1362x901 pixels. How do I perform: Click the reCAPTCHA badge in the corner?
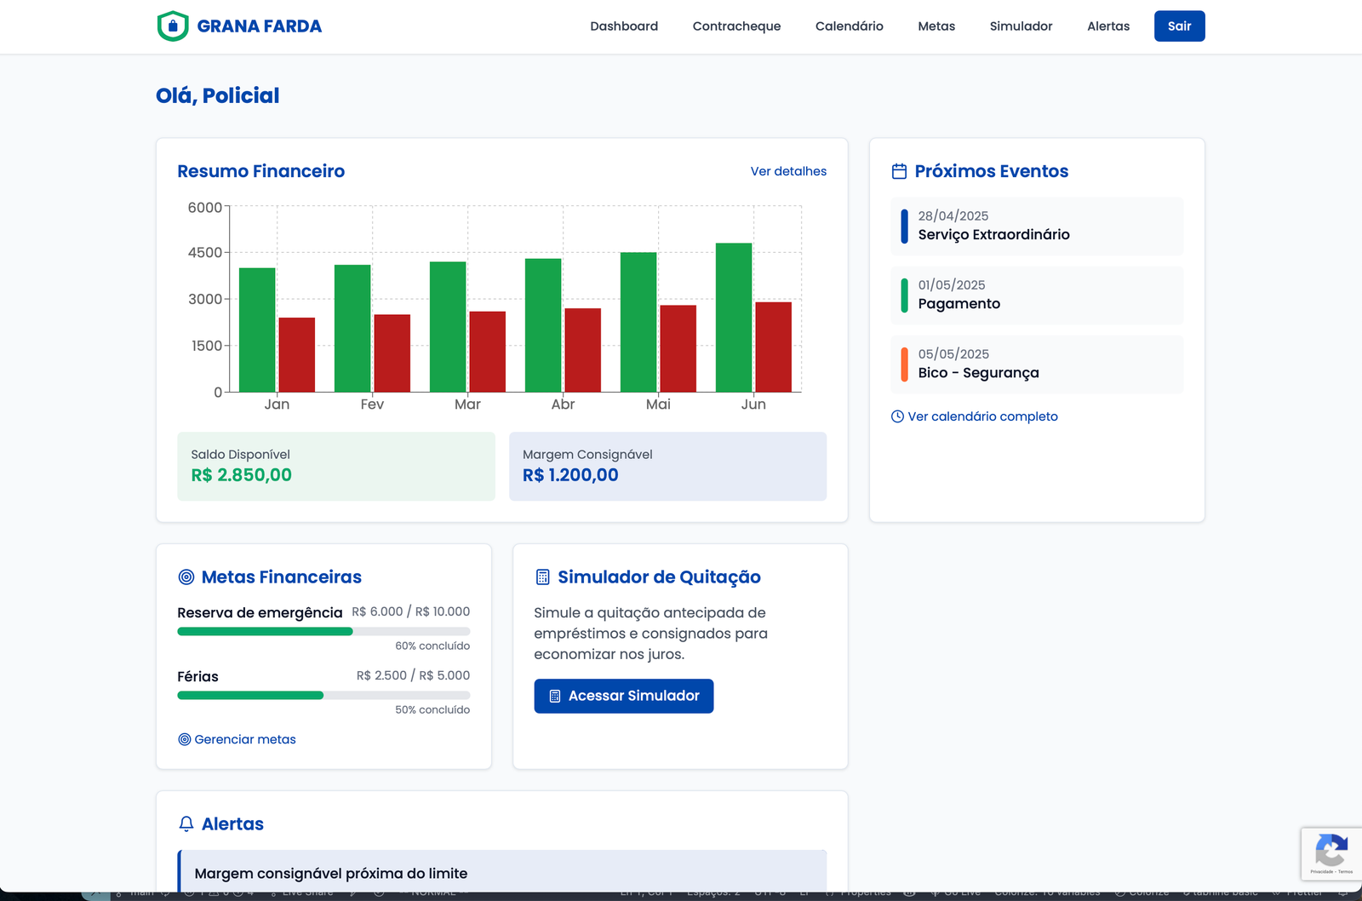point(1331,853)
